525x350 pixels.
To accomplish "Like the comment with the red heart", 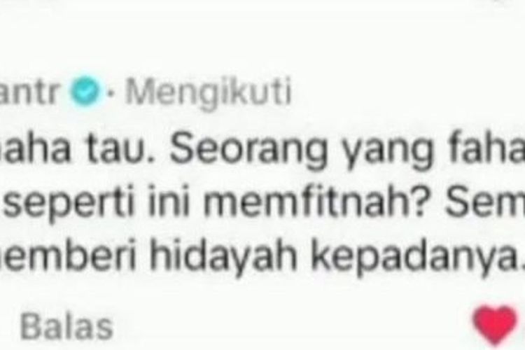I will (x=495, y=325).
